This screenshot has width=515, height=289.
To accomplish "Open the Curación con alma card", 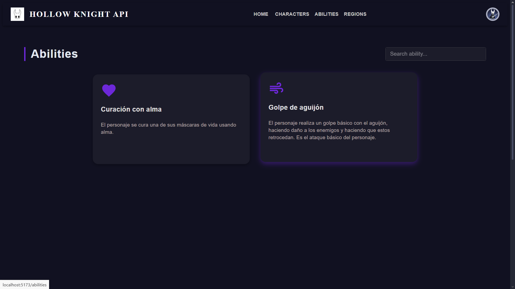I will (171, 150).
